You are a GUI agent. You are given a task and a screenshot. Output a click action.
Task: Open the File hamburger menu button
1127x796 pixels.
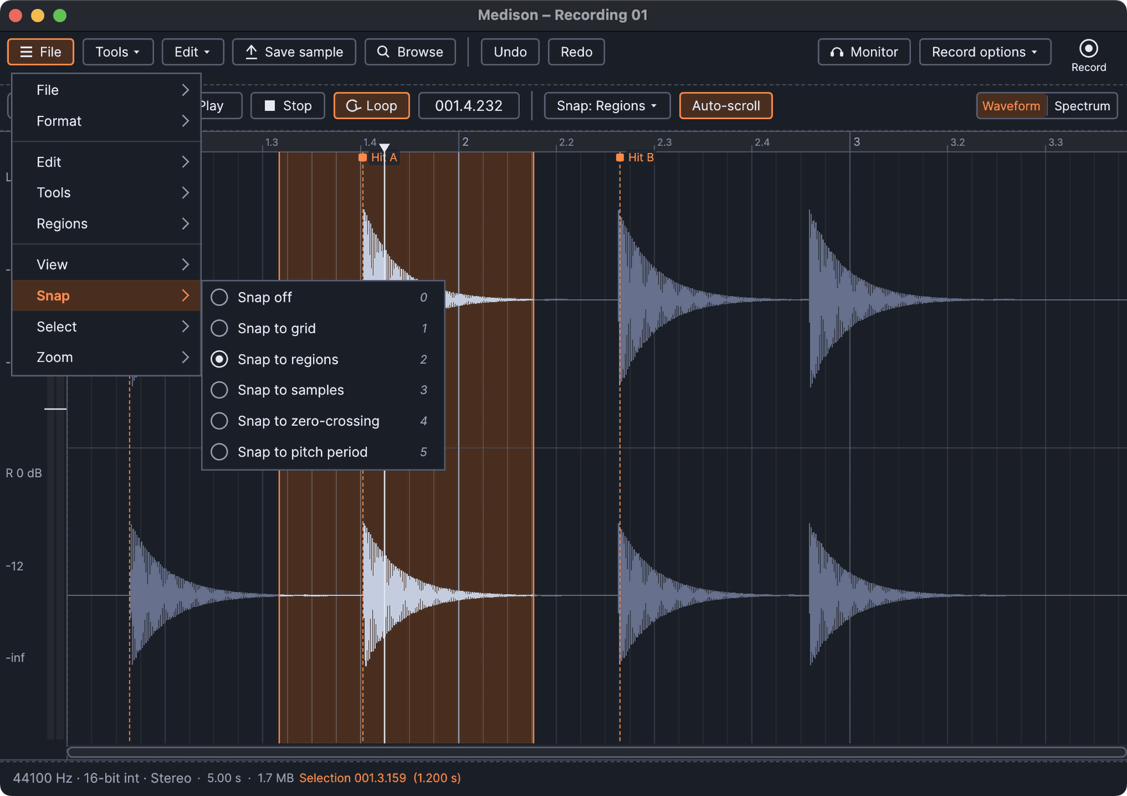coord(40,52)
